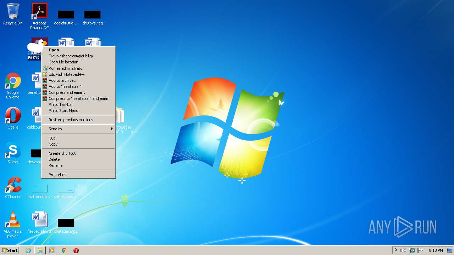Open Chrome from the taskbar
The height and width of the screenshot is (255, 454).
coord(64,250)
